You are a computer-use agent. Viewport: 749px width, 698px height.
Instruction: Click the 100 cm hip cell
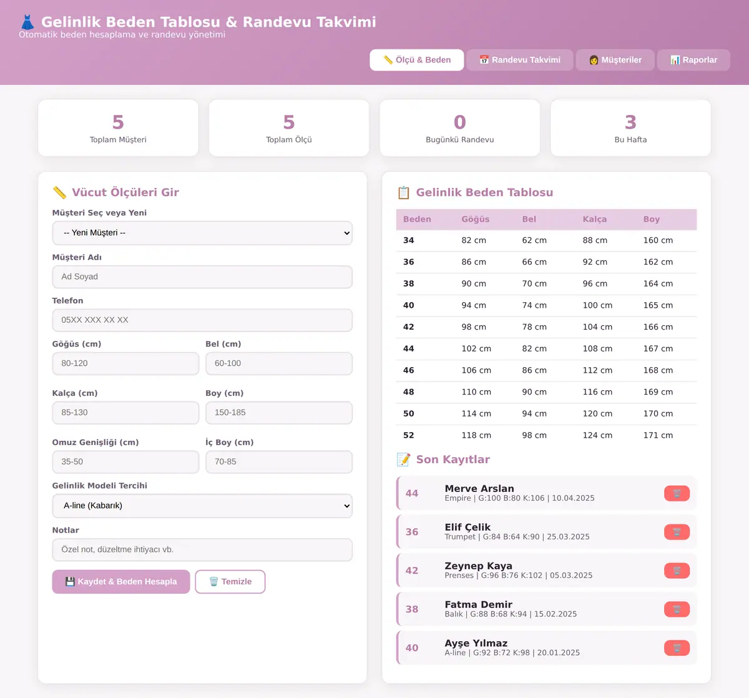pos(597,305)
